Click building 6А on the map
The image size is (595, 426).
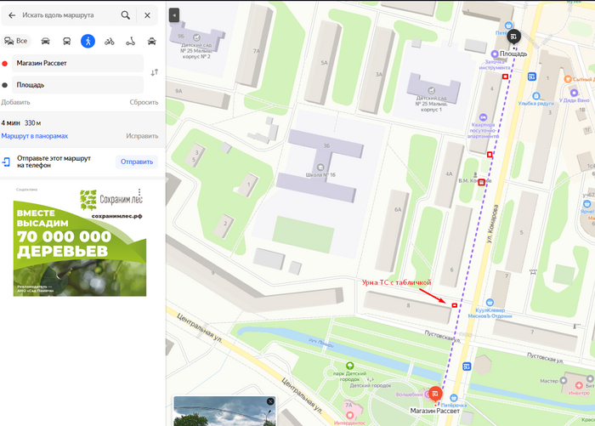coord(397,209)
